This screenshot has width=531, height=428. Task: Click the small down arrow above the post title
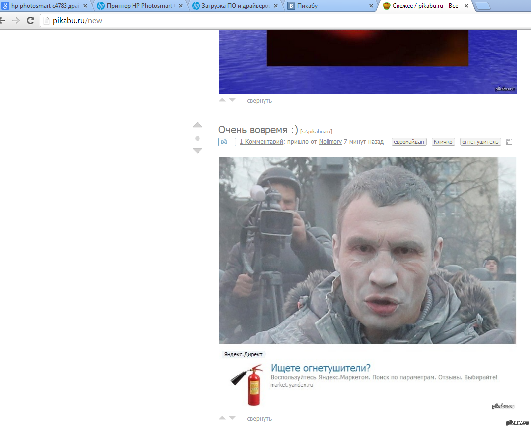coord(232,100)
